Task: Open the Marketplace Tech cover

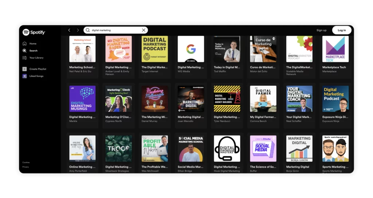Action: [x=335, y=49]
